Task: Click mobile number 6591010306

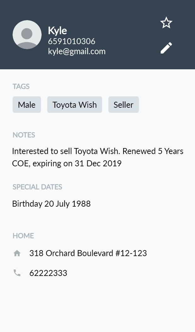Action: click(72, 41)
